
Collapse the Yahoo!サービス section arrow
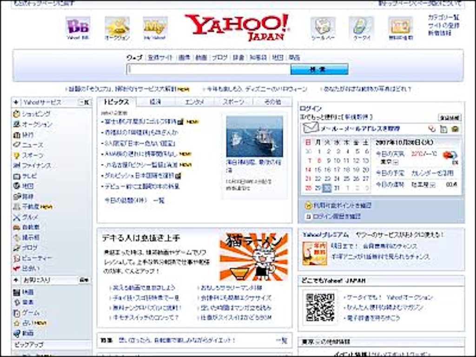click(x=16, y=102)
